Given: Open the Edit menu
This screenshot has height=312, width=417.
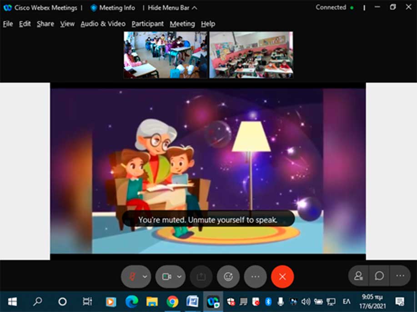Looking at the screenshot, I should 25,24.
